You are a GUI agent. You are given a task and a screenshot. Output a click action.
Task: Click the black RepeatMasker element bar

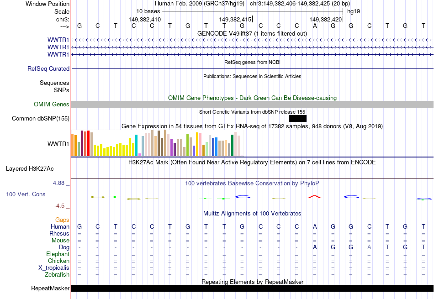pyautogui.click(x=252, y=288)
